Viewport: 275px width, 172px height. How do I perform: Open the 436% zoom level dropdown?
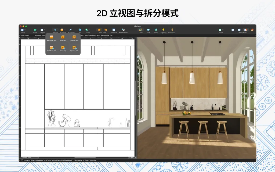(132, 157)
